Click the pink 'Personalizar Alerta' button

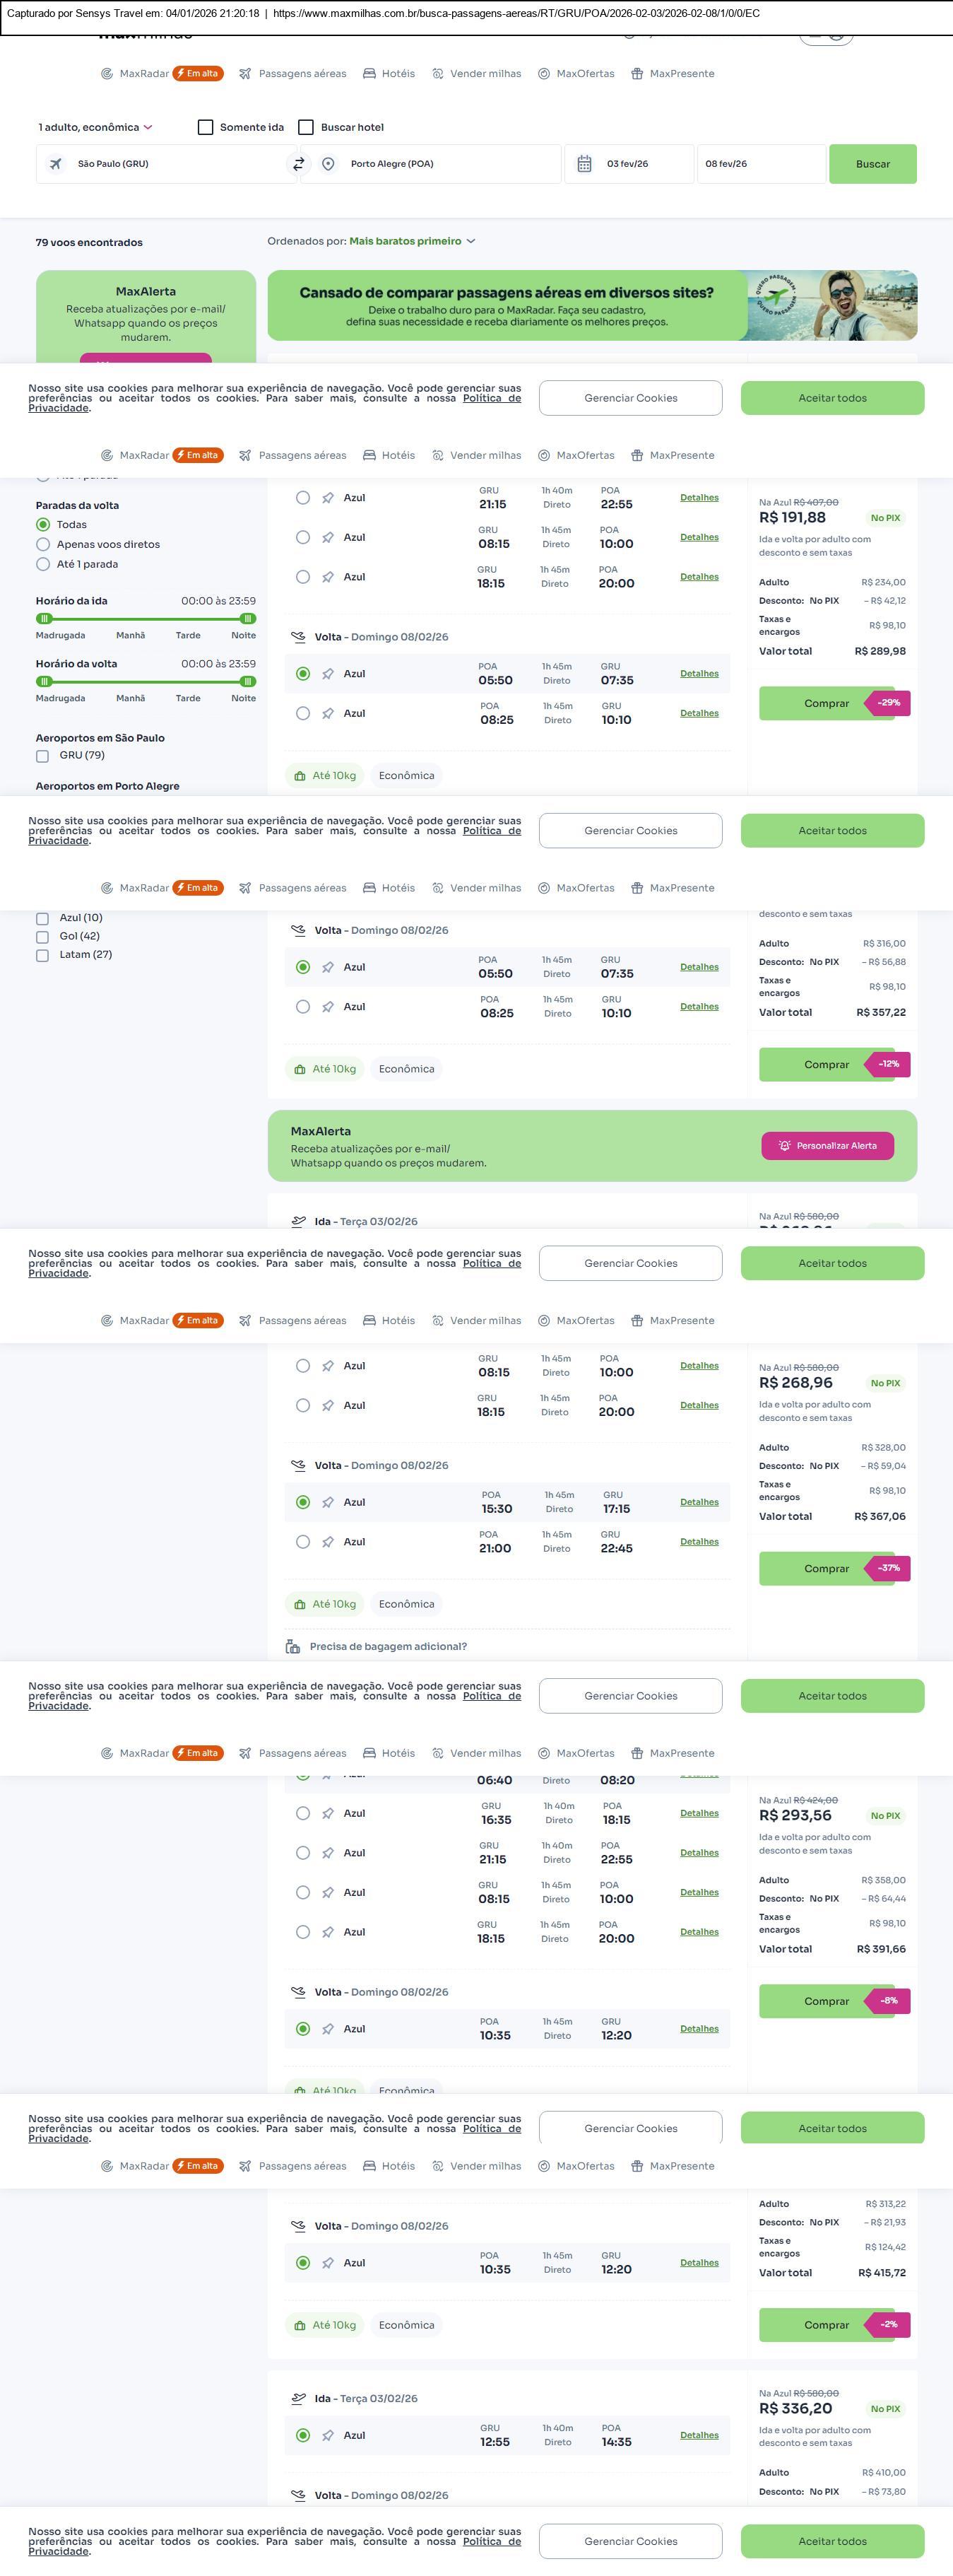pyautogui.click(x=827, y=1146)
